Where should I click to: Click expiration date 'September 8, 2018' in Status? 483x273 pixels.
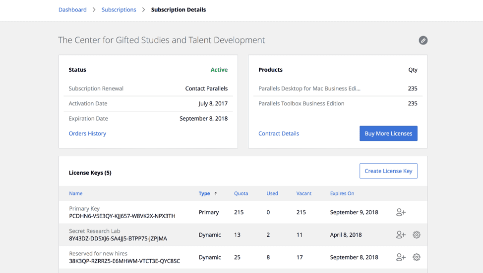(204, 119)
